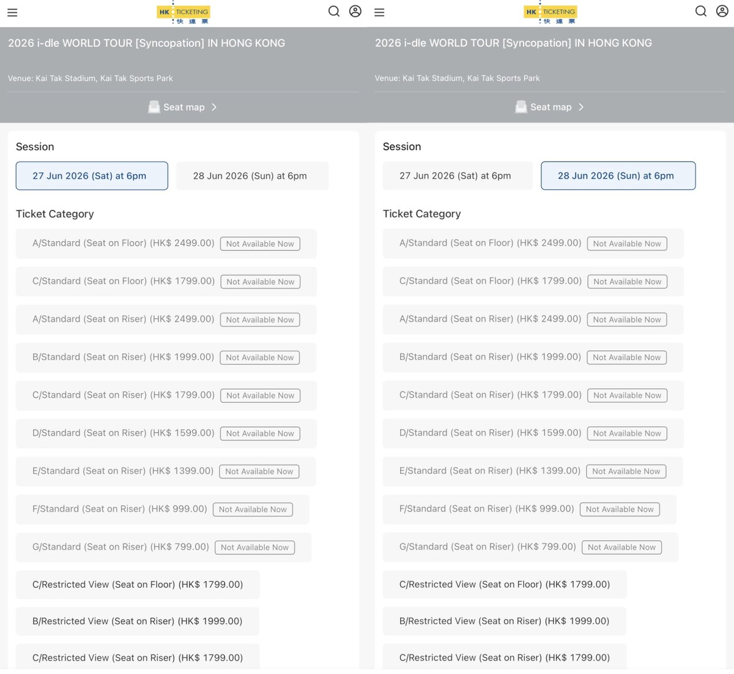Screen dimensions: 734x674
Task: Open hamburger menu in right panel
Action: tap(379, 12)
